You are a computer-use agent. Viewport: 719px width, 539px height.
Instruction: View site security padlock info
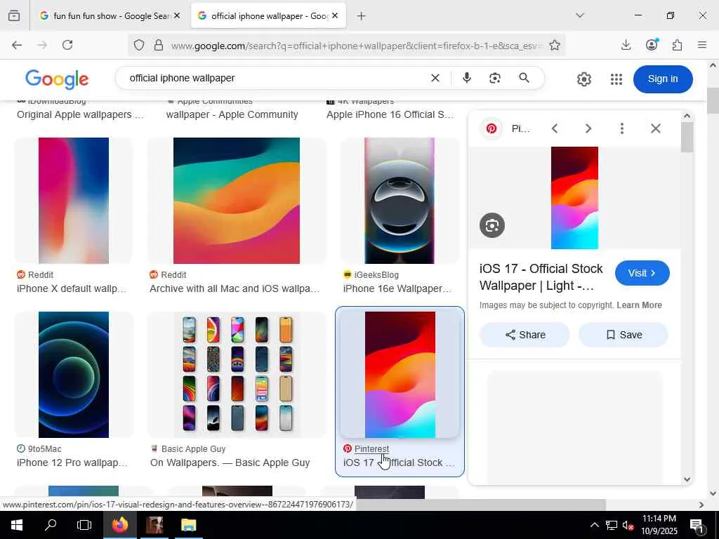(159, 45)
